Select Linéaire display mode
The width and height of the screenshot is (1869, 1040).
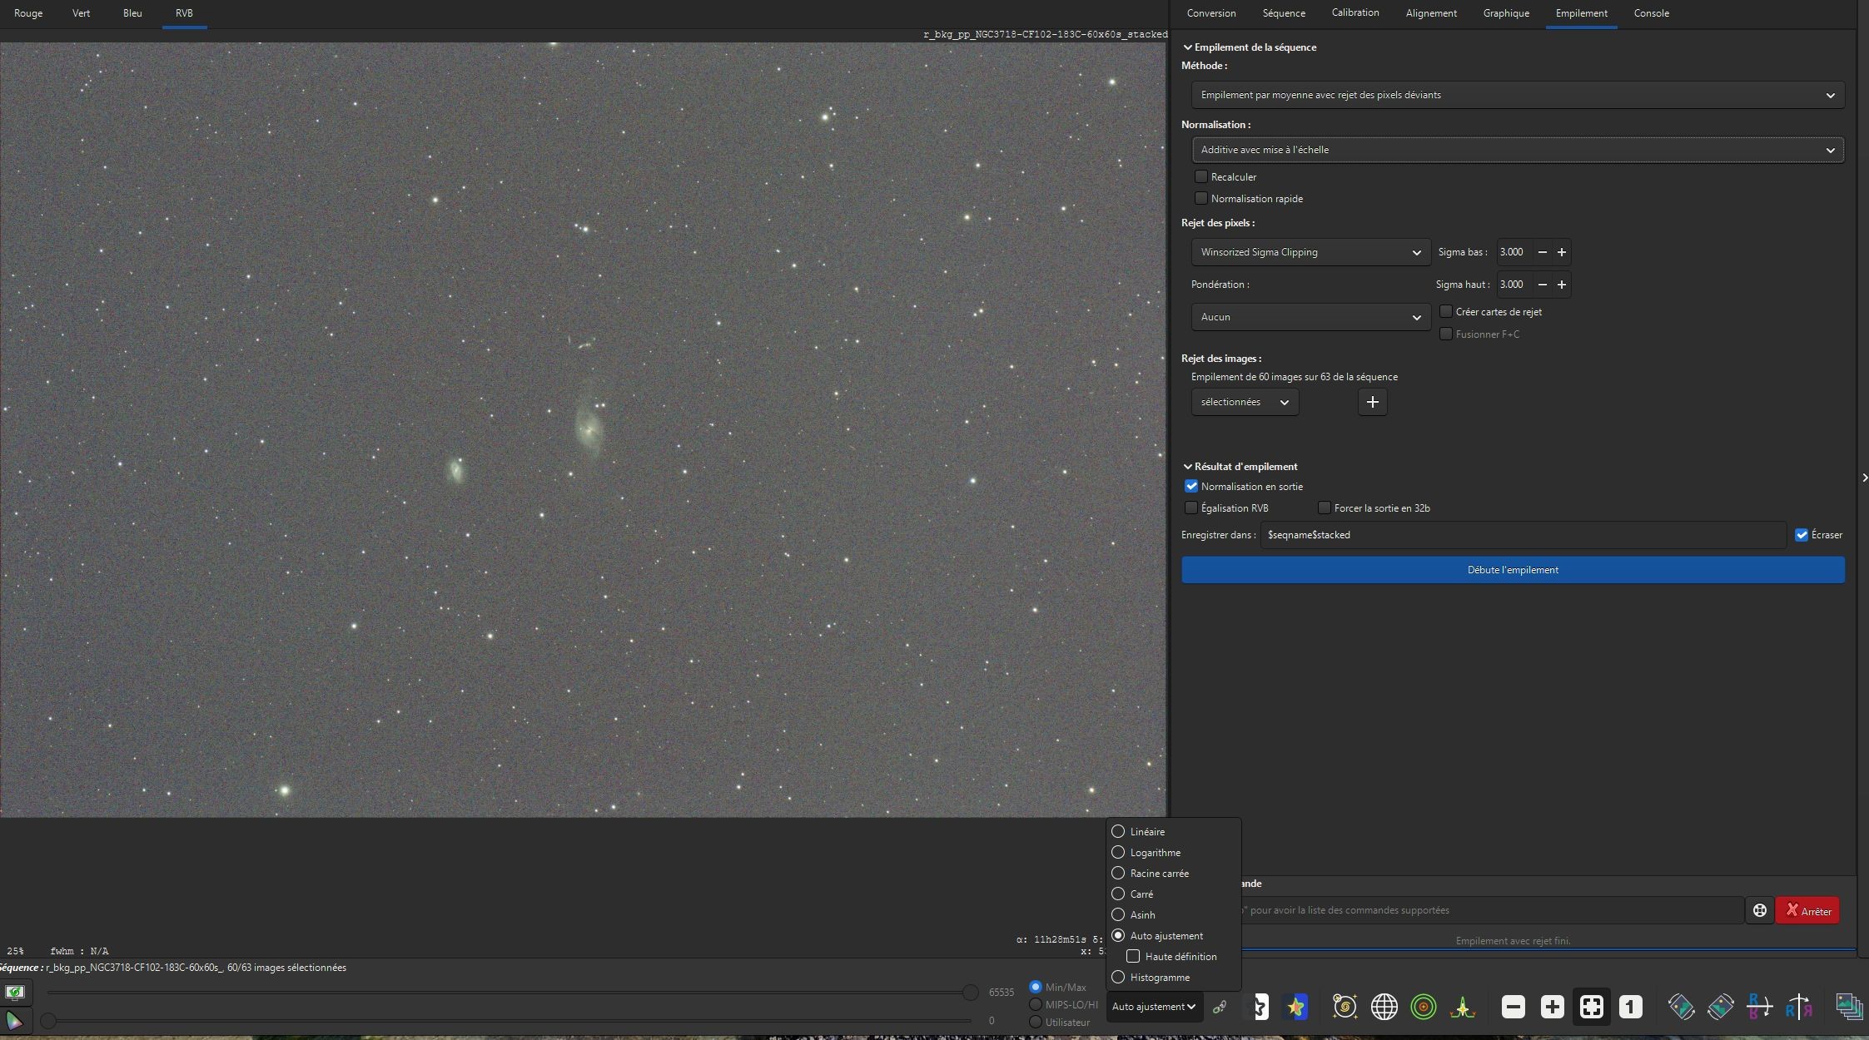tap(1118, 832)
